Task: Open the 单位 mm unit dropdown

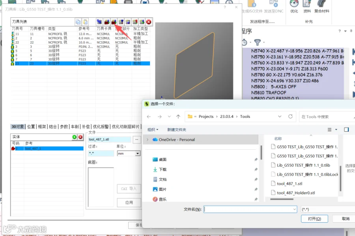Action: tap(129, 154)
